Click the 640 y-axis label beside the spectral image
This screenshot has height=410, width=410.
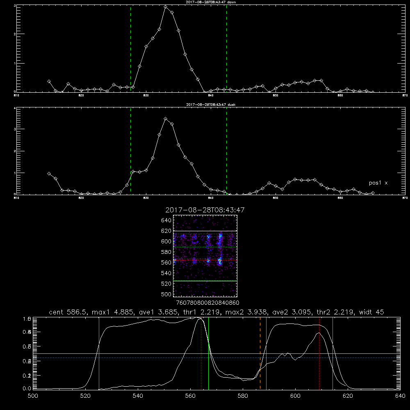coord(166,221)
